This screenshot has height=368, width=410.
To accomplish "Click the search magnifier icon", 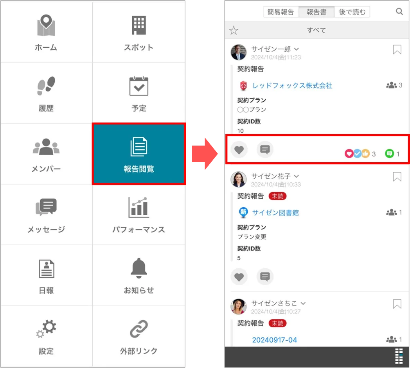I will pos(399,11).
